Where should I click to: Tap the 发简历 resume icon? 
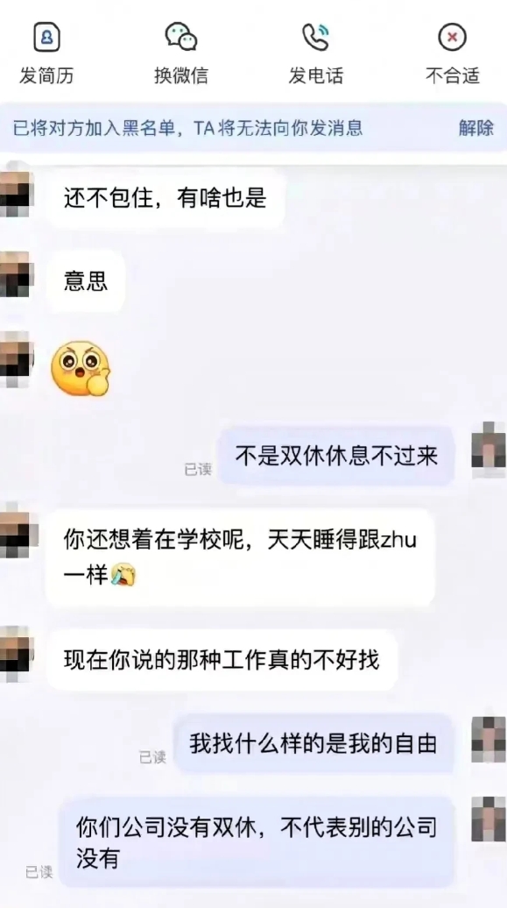(x=46, y=37)
